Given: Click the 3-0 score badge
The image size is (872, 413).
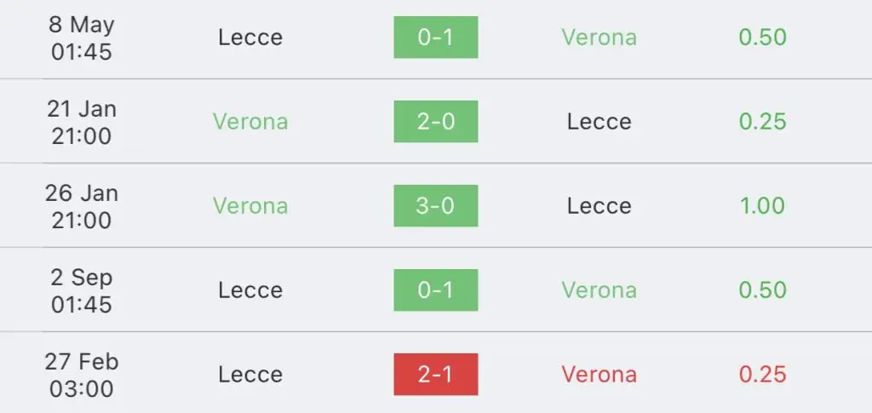Looking at the screenshot, I should pos(435,206).
